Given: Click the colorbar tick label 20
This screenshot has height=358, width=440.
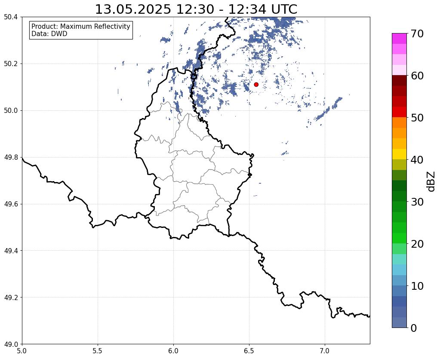Looking at the screenshot, I should click(417, 244).
